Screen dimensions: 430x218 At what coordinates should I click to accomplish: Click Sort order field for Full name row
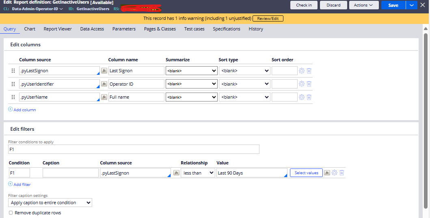coord(284,97)
